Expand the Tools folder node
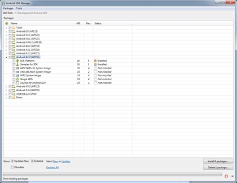237x183 pixels. (x=6, y=28)
